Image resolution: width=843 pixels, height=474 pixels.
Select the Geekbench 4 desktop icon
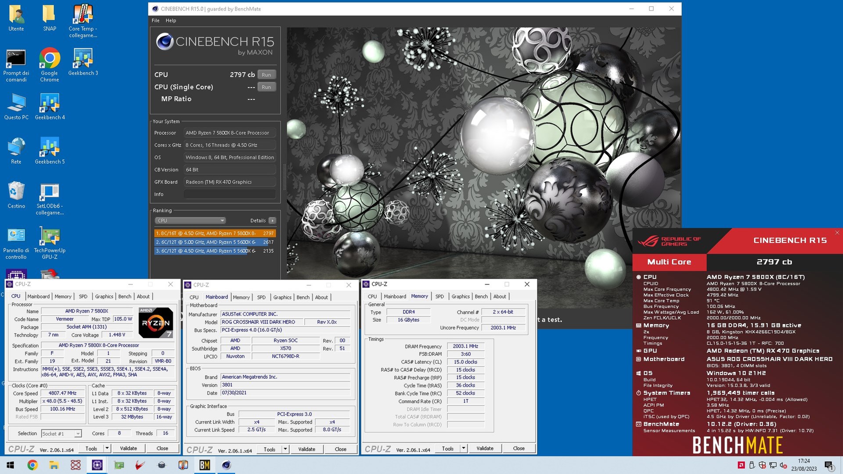pos(50,107)
